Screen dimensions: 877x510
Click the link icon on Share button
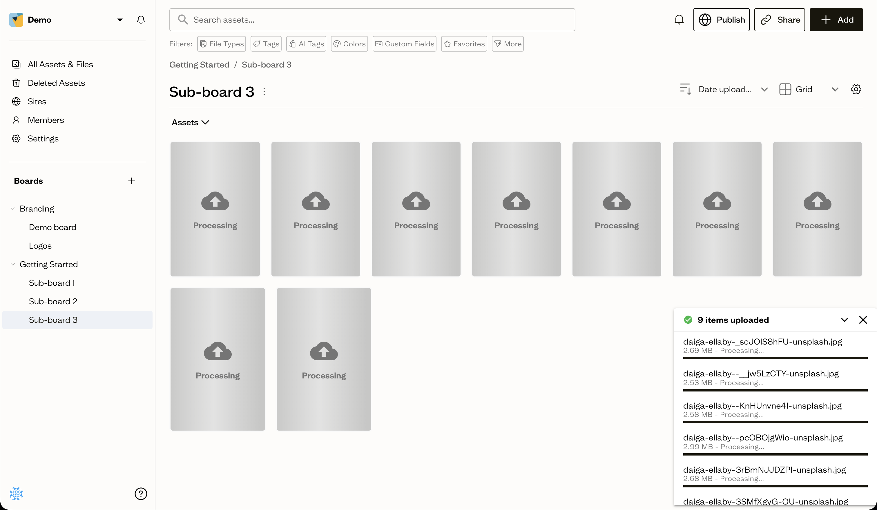pos(766,20)
